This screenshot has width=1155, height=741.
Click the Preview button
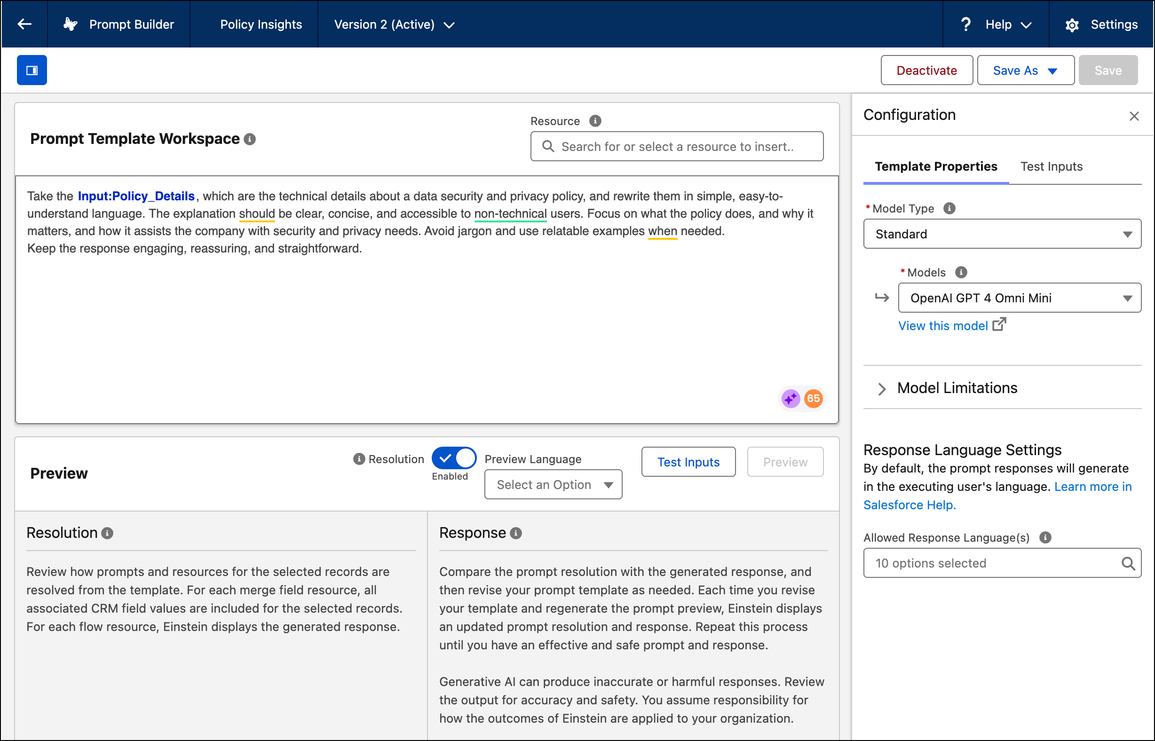tap(785, 462)
